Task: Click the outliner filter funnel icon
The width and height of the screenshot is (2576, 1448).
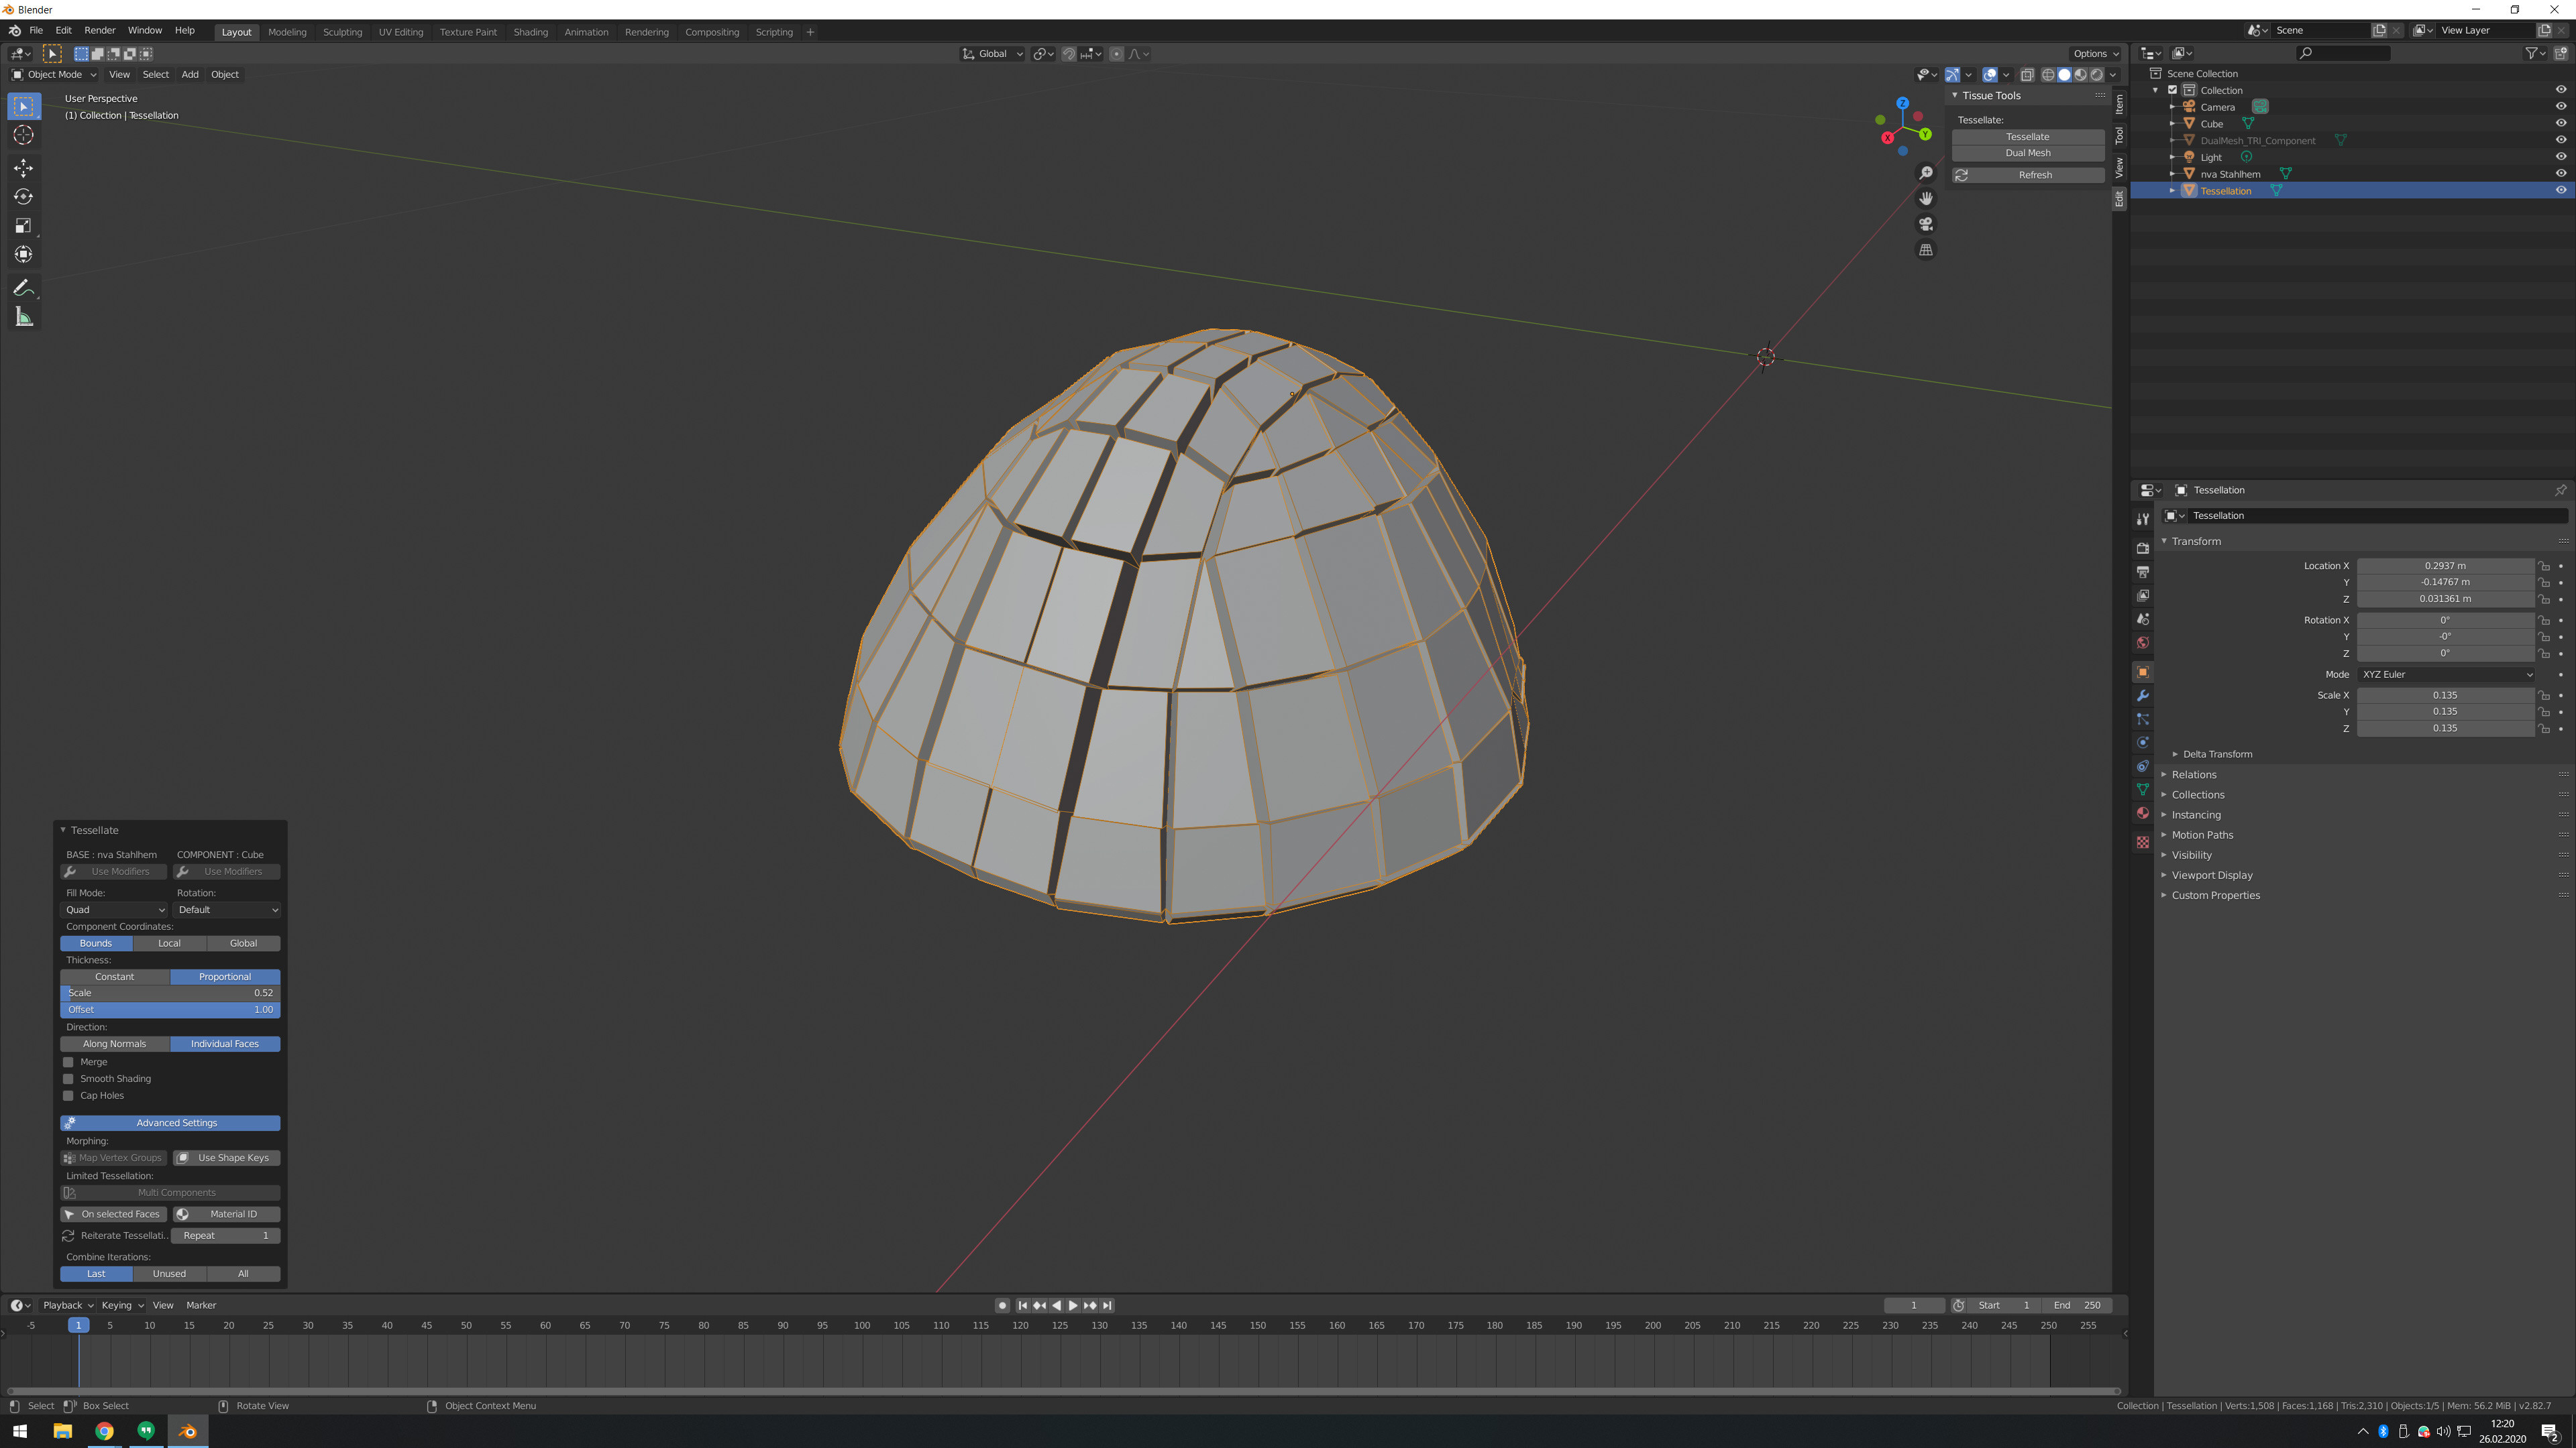Action: [x=2532, y=53]
